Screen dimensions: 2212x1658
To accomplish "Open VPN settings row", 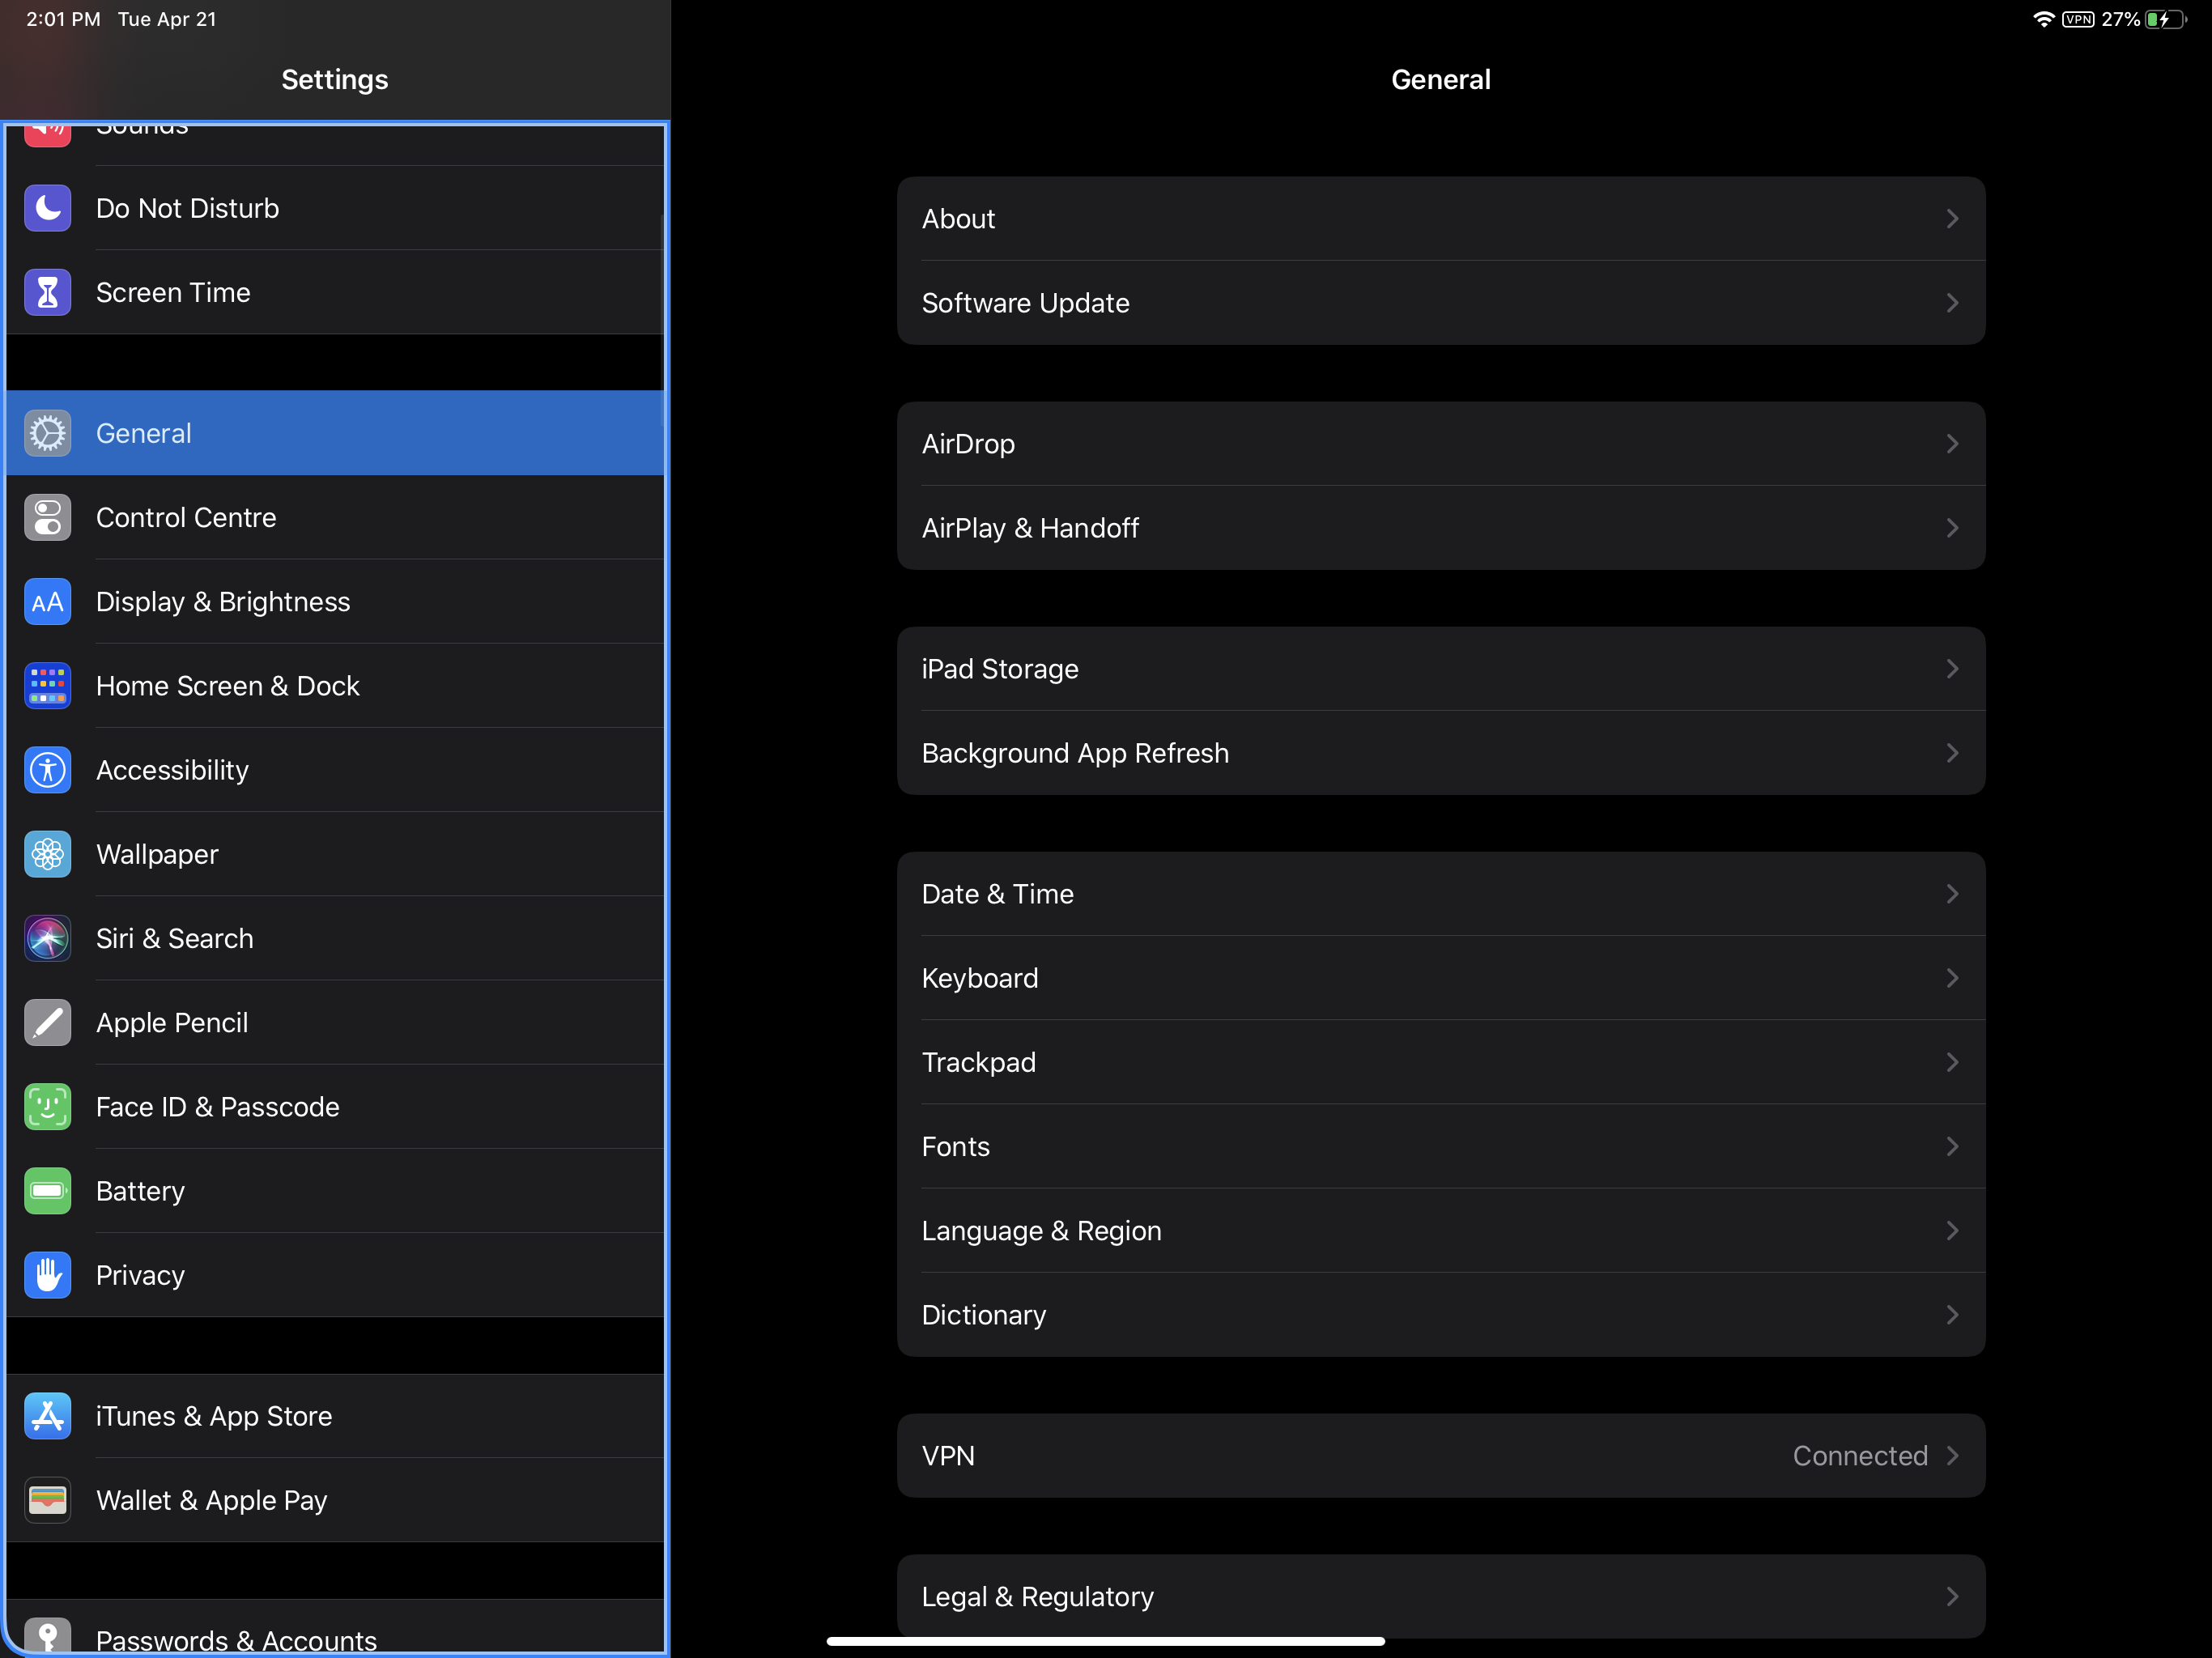I will (x=1440, y=1455).
